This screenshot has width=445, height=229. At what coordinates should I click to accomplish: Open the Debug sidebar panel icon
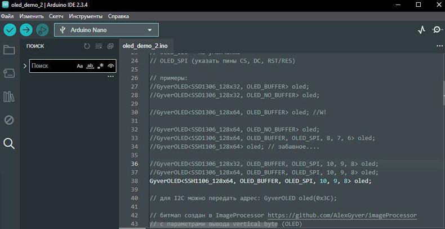pos(9,120)
